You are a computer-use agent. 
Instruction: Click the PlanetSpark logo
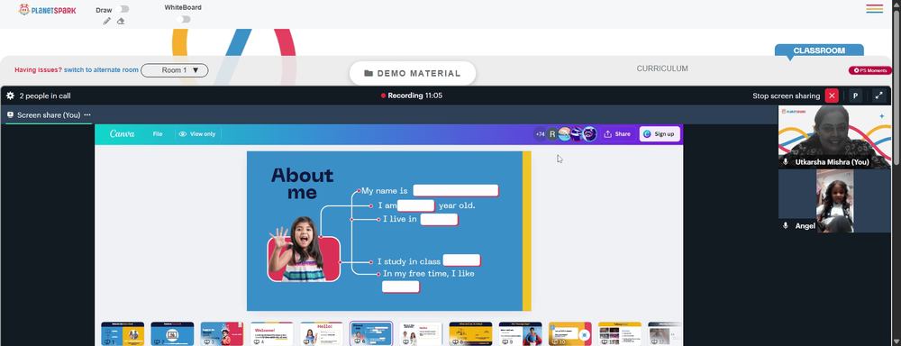(47, 10)
